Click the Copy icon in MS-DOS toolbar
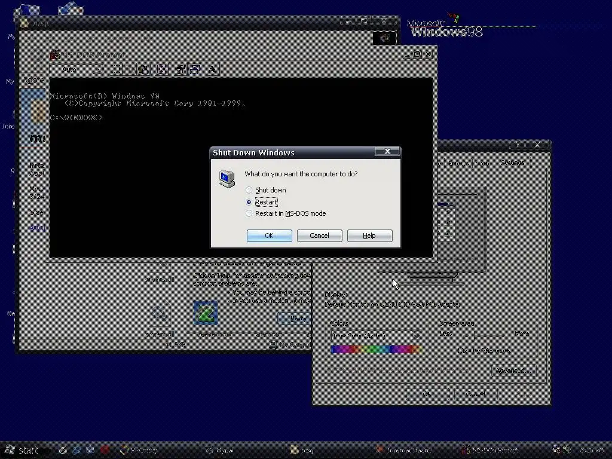 pos(129,69)
